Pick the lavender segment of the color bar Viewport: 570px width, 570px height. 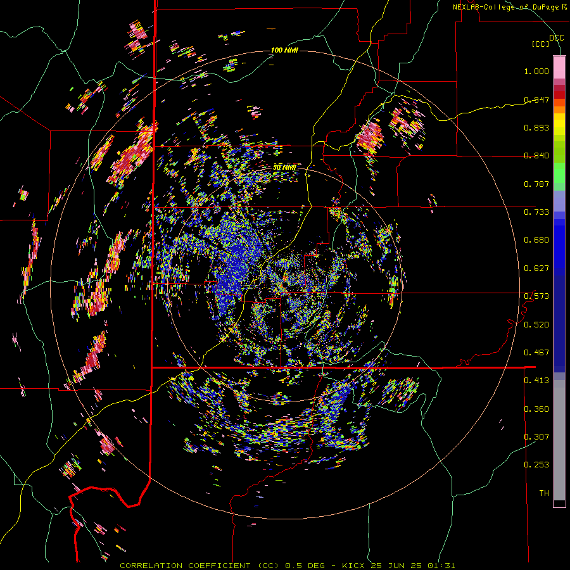tap(559, 201)
